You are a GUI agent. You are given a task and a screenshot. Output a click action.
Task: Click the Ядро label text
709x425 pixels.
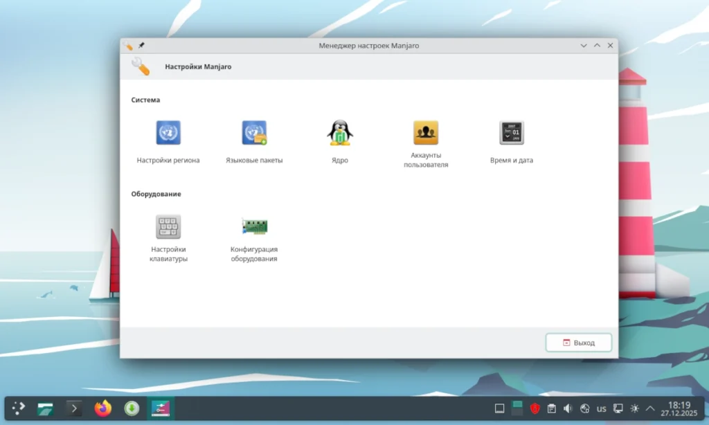coord(339,160)
